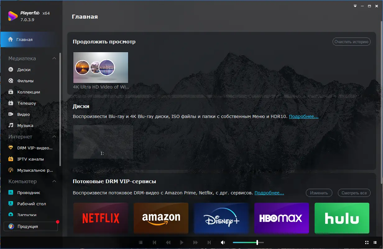Click the play button
Screen dimensions: 383x249
(x=182, y=242)
